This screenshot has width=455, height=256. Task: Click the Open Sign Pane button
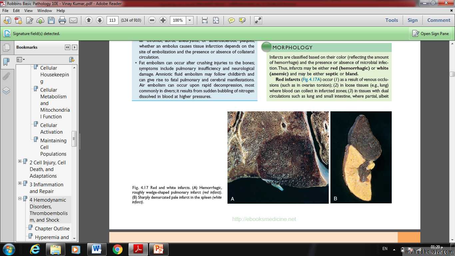pos(431,33)
